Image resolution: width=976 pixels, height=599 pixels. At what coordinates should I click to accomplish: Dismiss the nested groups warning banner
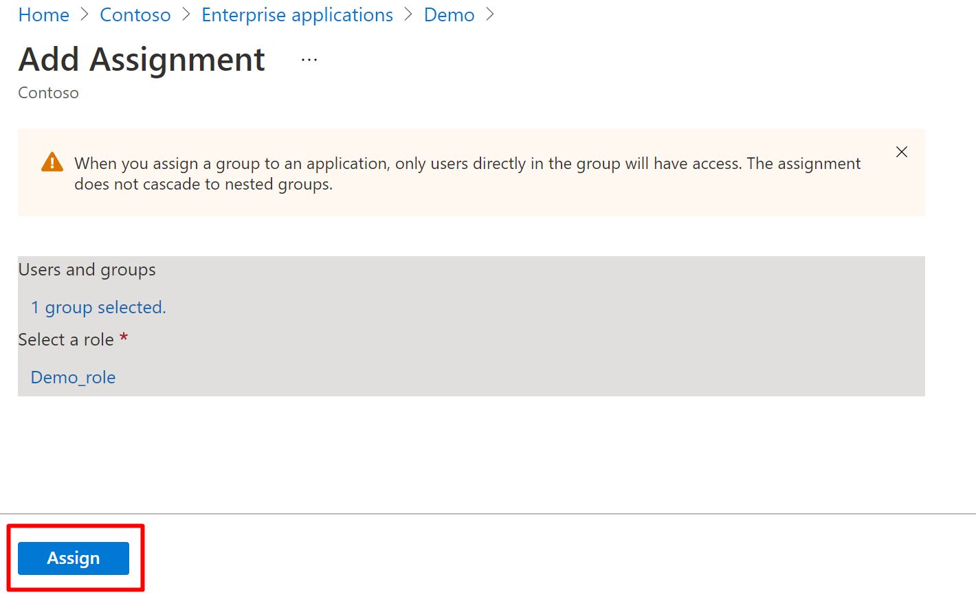pyautogui.click(x=902, y=152)
